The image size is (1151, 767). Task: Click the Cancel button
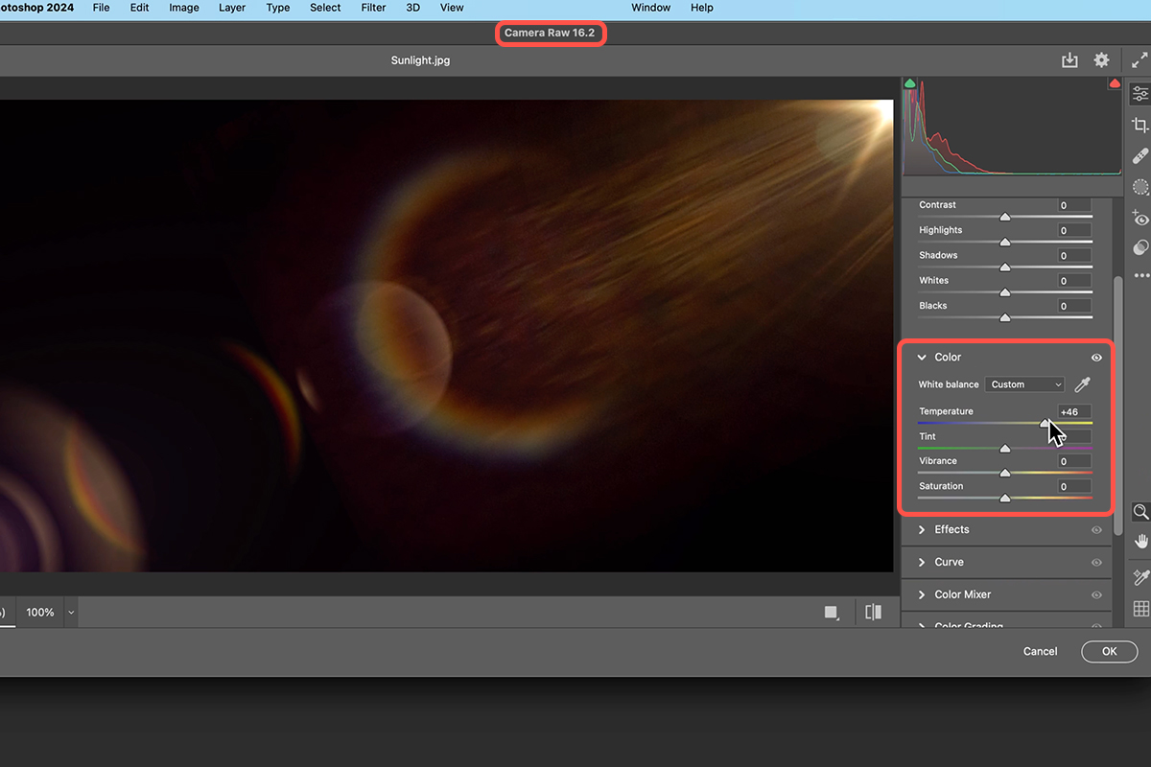pos(1040,651)
